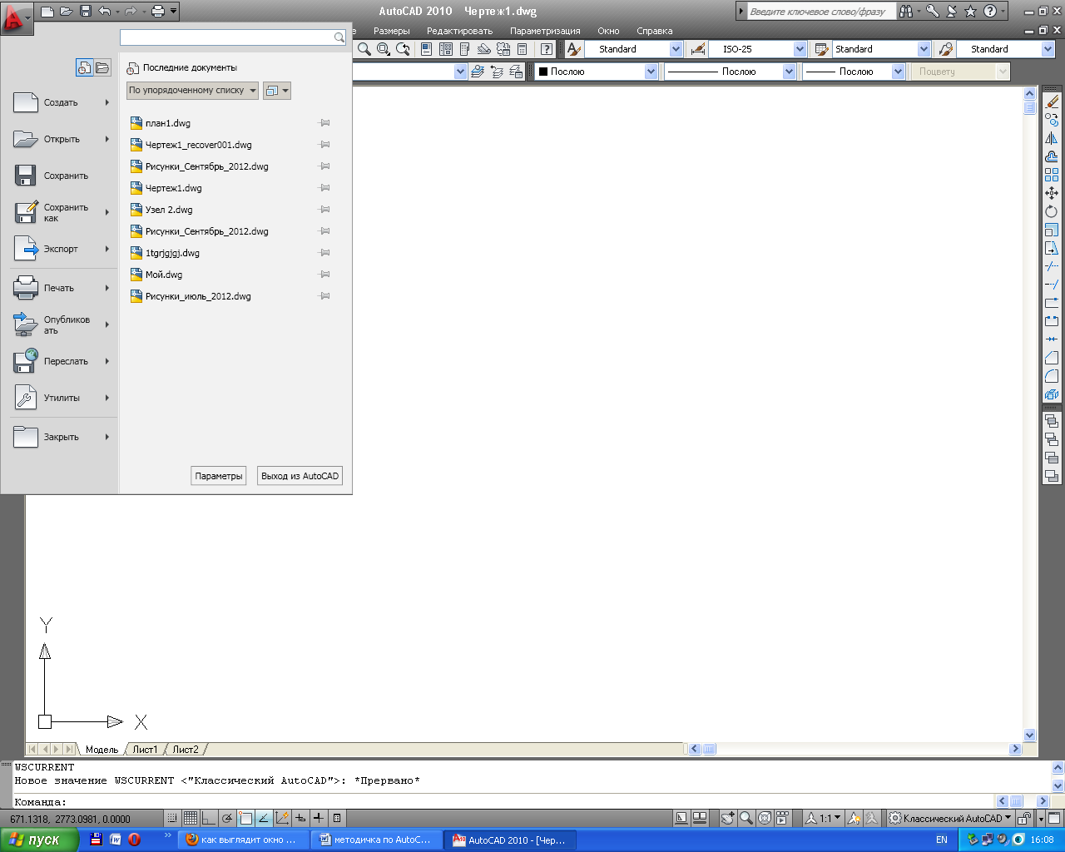Toggle Snap mode in status bar
The width and height of the screenshot is (1065, 852).
click(172, 818)
